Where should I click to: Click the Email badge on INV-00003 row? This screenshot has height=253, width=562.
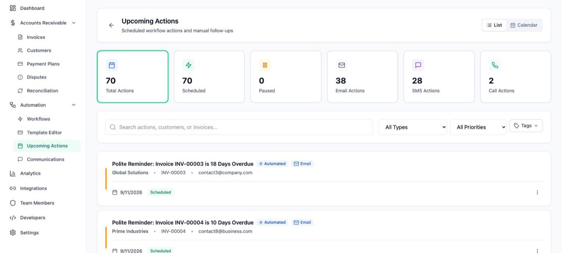302,164
